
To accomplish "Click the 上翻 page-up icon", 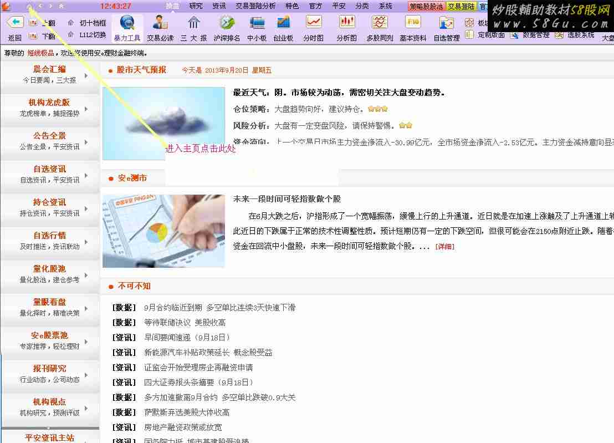I will coord(33,23).
